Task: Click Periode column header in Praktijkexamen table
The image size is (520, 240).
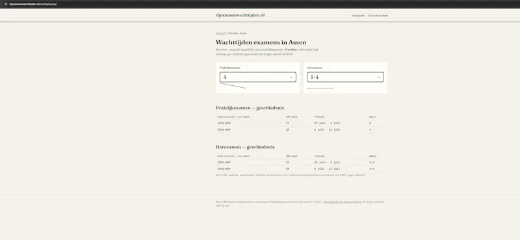Action: pos(319,117)
